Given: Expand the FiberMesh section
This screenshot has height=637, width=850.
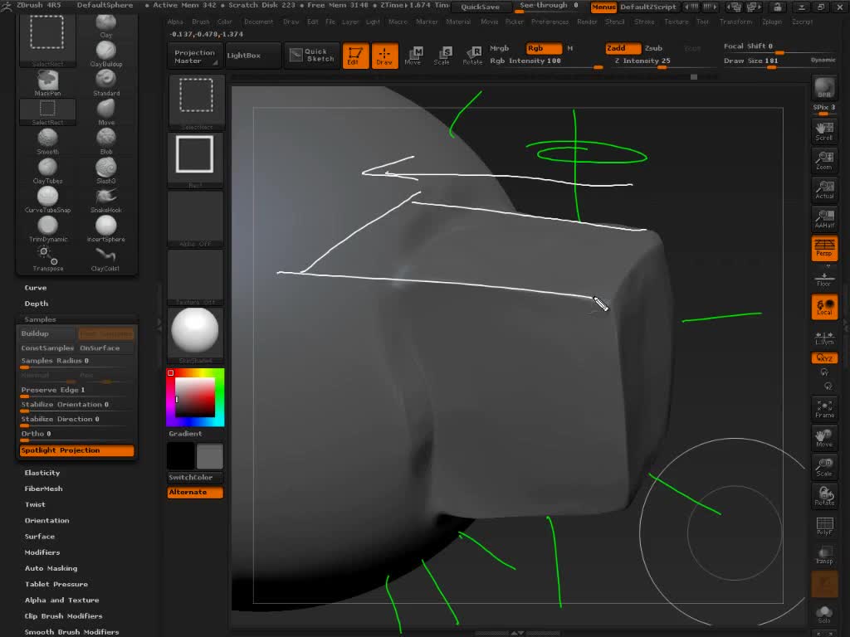Looking at the screenshot, I should tap(43, 488).
